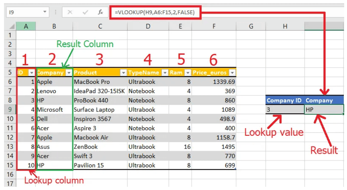Open the Insert Function fx icon

tap(100, 12)
